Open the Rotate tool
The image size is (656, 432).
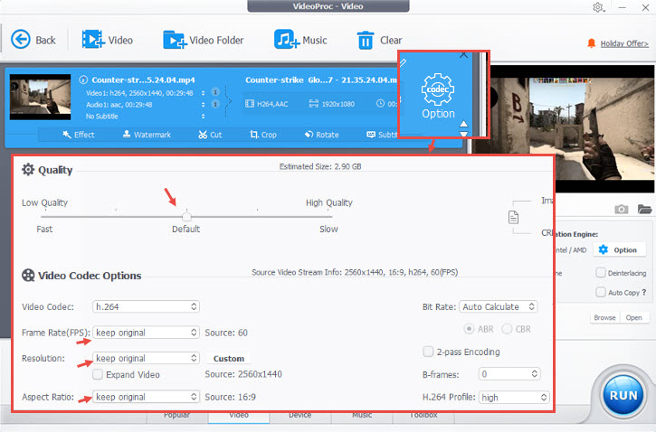322,135
